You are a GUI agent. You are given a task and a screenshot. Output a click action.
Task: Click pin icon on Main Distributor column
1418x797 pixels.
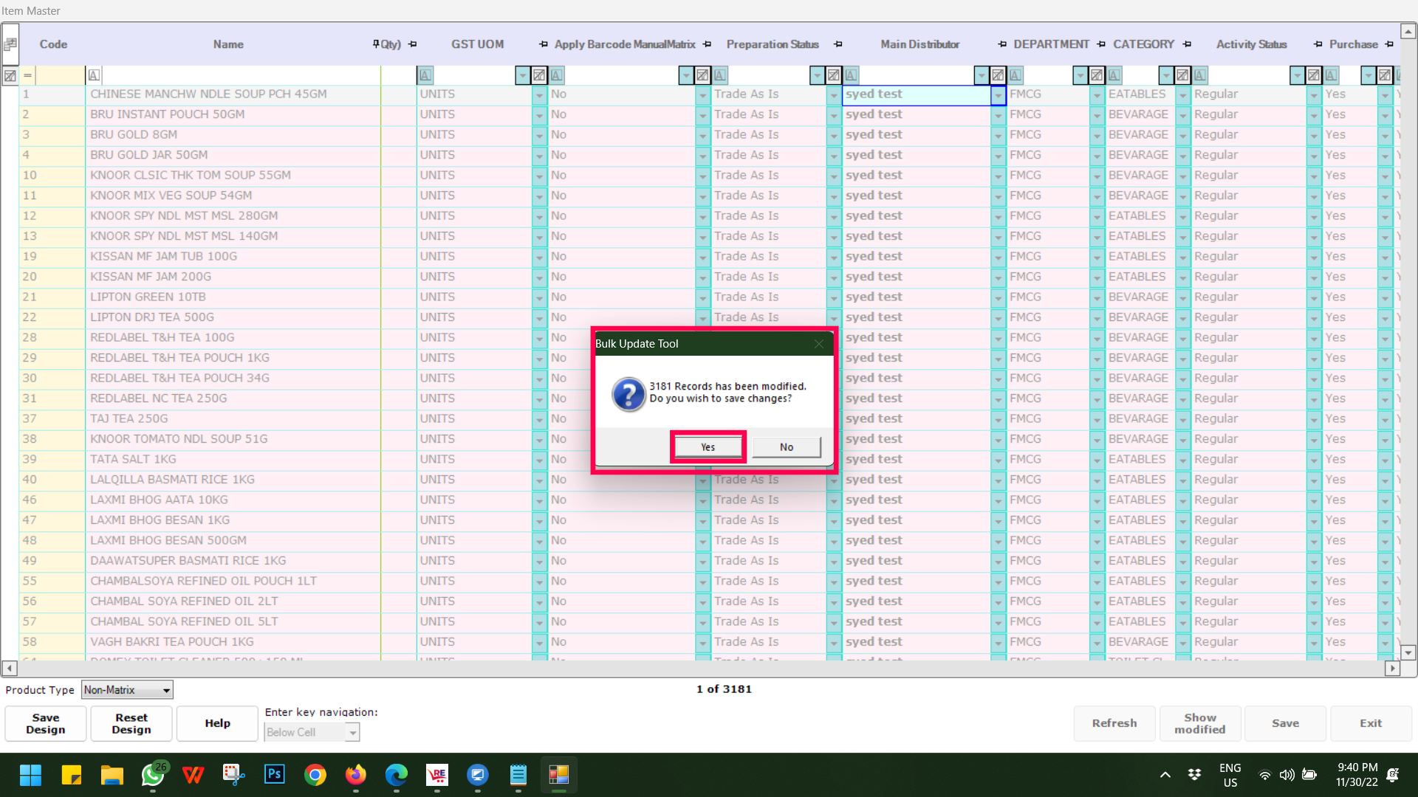(x=1002, y=44)
